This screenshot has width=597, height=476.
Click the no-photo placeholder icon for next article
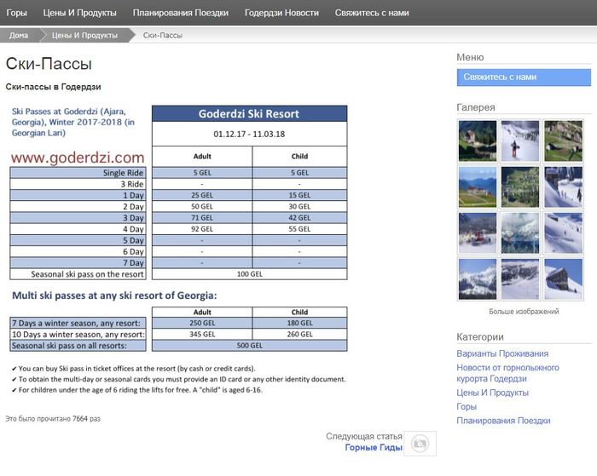pos(420,444)
